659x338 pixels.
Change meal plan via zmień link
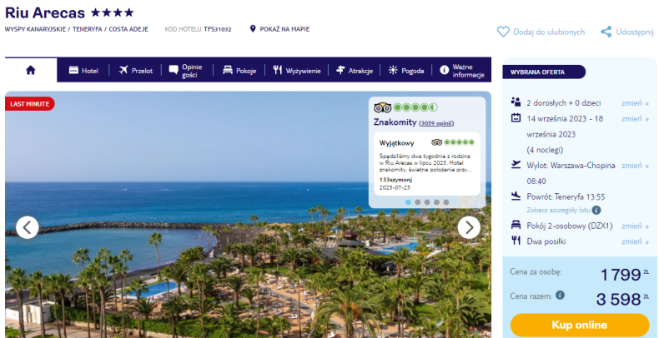click(x=635, y=241)
